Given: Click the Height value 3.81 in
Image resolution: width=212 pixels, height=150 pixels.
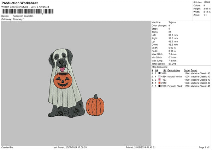Looking at the screenshot, I should [207, 8].
